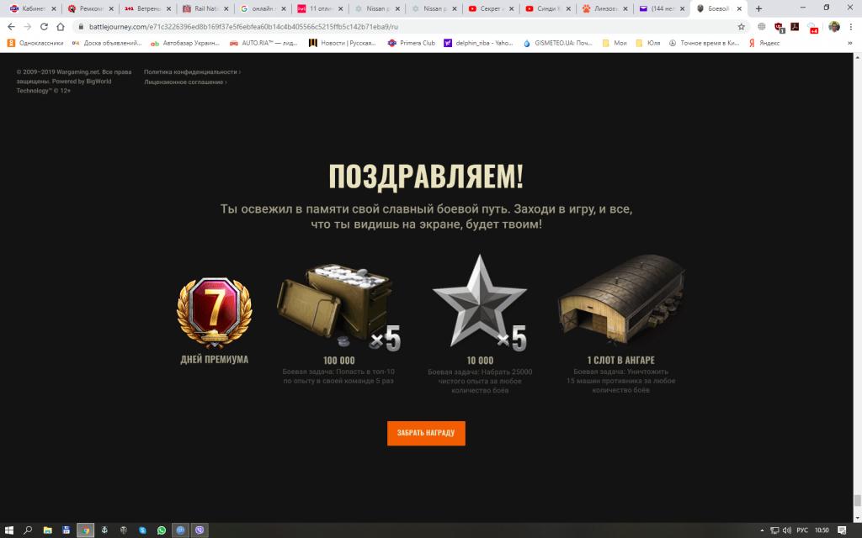
Task: Click the ЗАБРАТЬ НАГРАДУ orange button
Action: click(x=426, y=433)
